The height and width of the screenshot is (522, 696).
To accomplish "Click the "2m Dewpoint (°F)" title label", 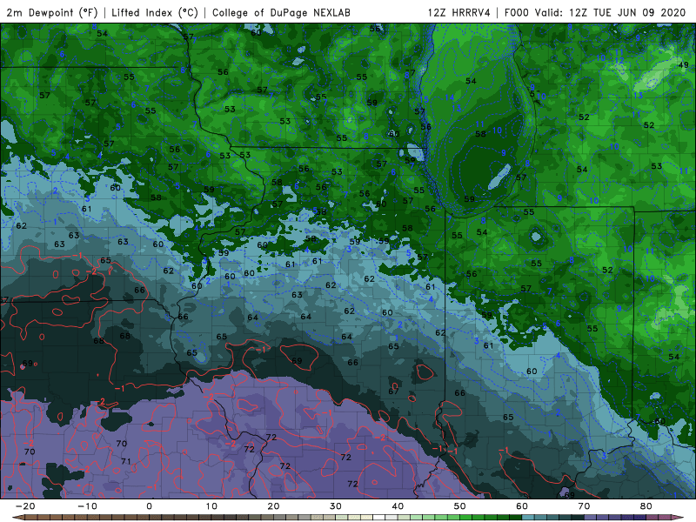I will pyautogui.click(x=51, y=12).
